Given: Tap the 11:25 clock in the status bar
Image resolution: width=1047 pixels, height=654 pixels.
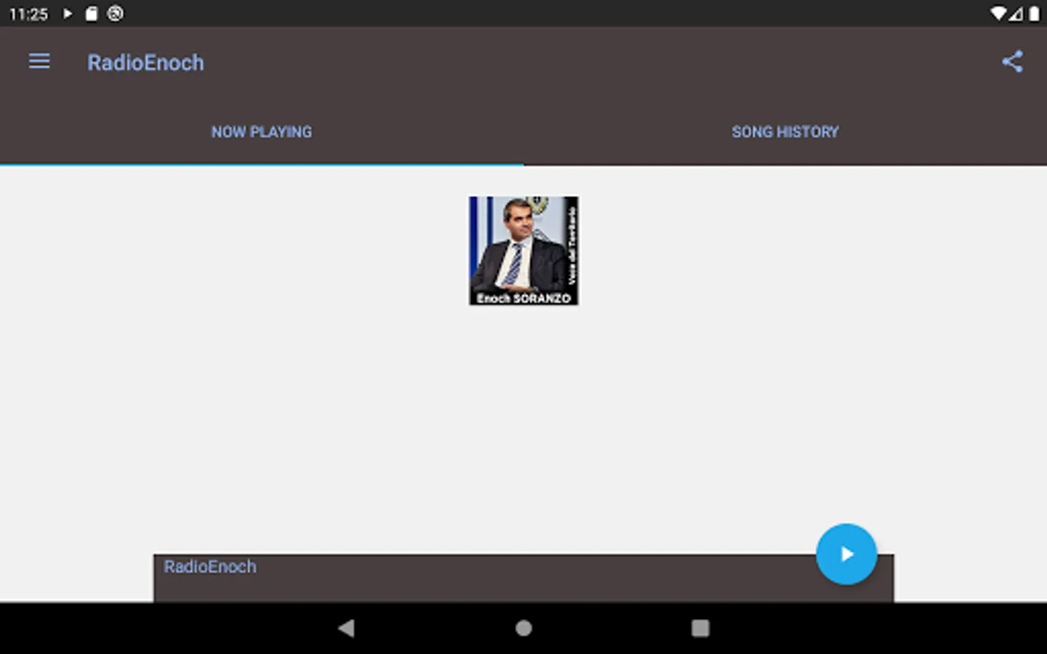Looking at the screenshot, I should click(x=28, y=14).
